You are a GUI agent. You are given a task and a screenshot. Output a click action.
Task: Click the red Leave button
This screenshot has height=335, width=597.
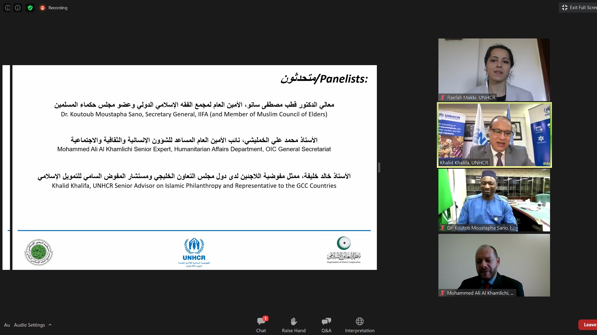pyautogui.click(x=589, y=325)
